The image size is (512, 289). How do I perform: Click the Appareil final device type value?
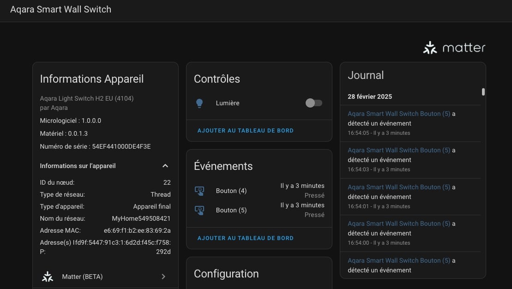click(152, 207)
